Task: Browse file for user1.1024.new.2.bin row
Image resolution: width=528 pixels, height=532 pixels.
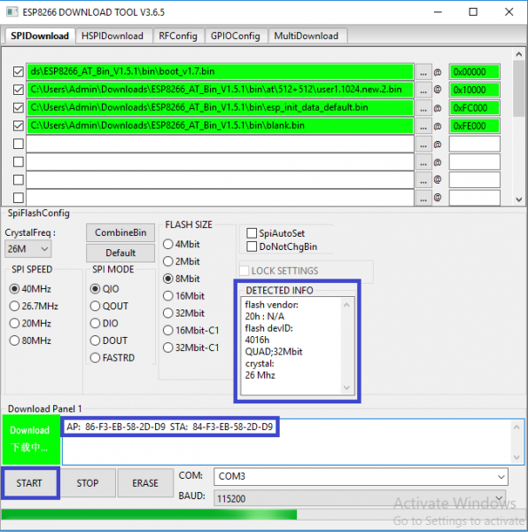Action: point(423,90)
